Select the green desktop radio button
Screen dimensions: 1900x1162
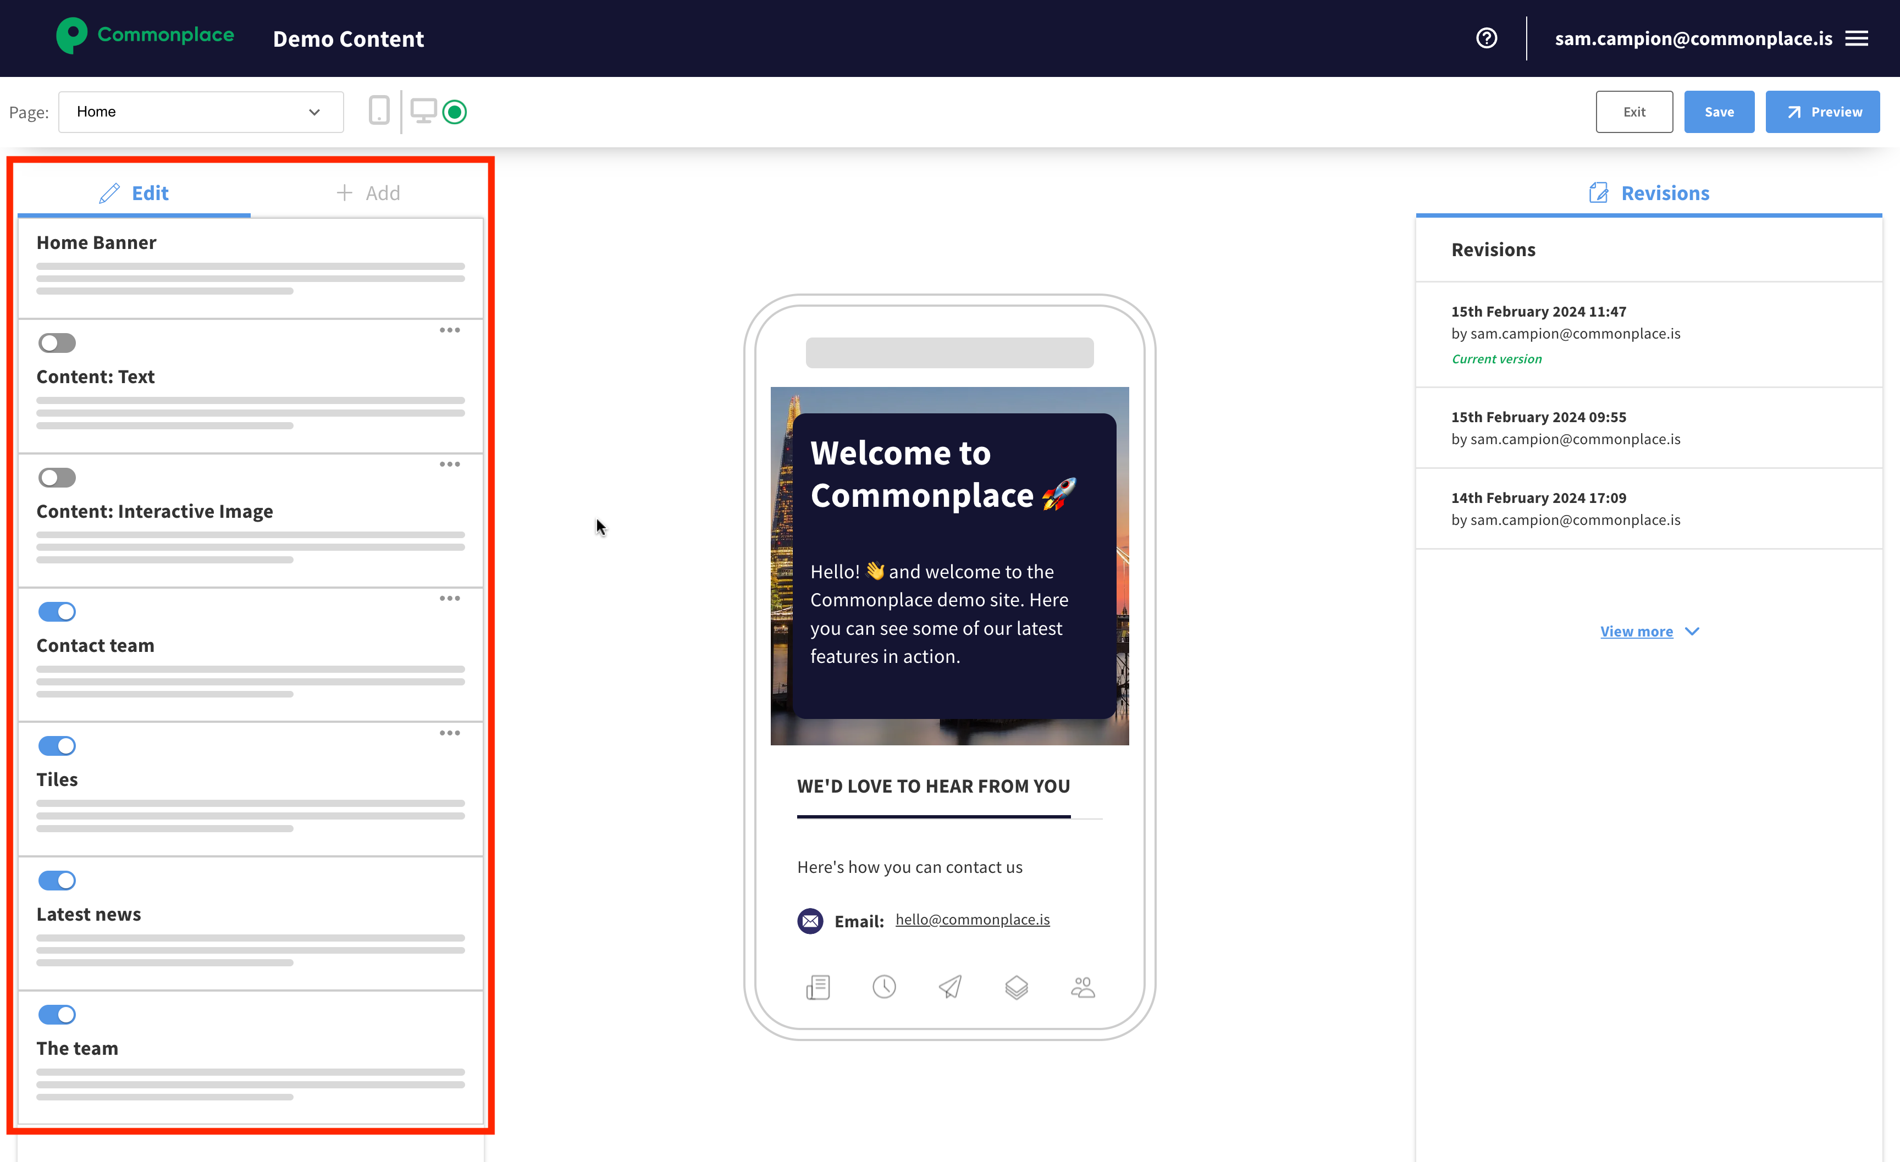coord(455,112)
